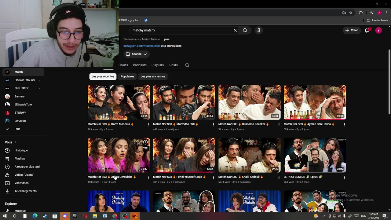Switch to the Playlists tab

[x=158, y=65]
